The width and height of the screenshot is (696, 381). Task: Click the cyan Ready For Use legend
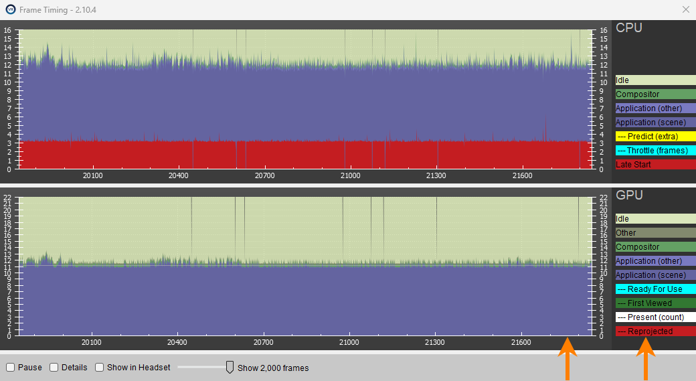tap(655, 289)
